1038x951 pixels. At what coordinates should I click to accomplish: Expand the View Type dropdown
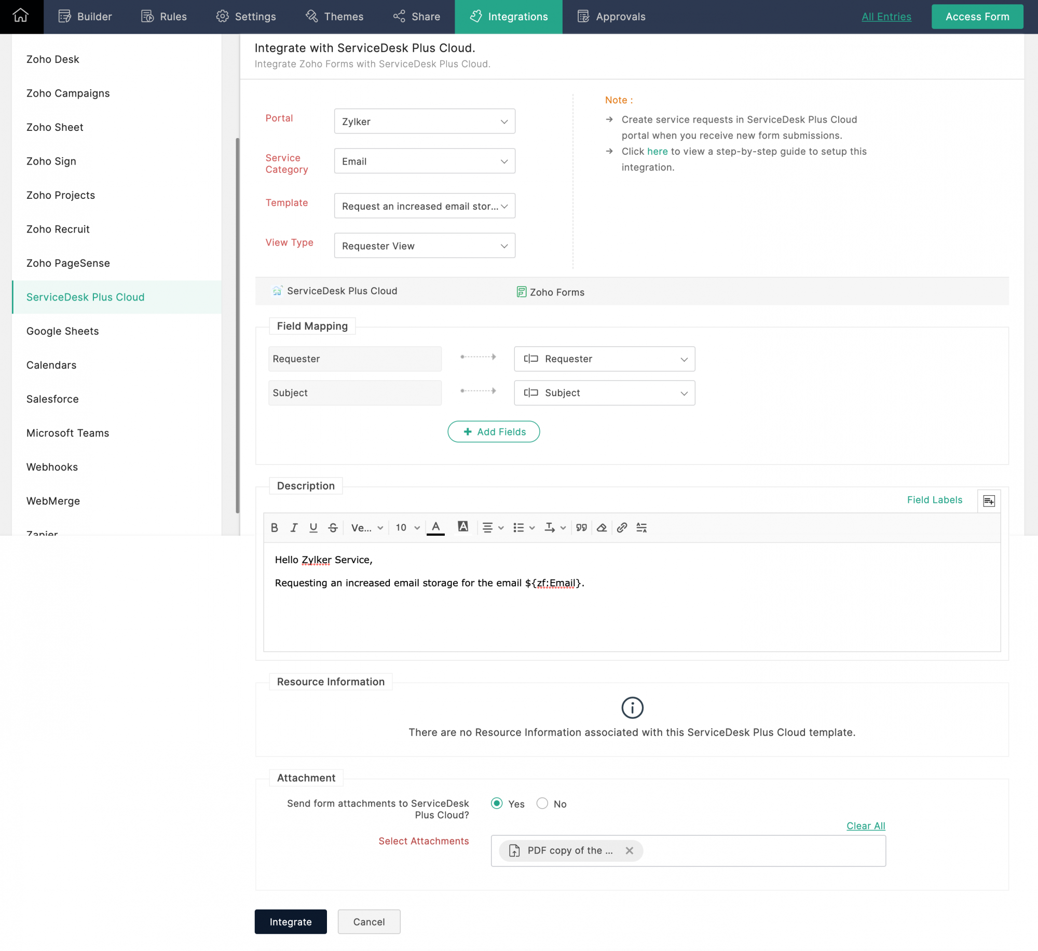click(x=425, y=246)
